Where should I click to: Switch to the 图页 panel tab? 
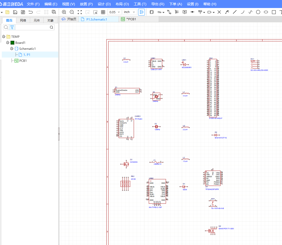pyautogui.click(x=9, y=21)
